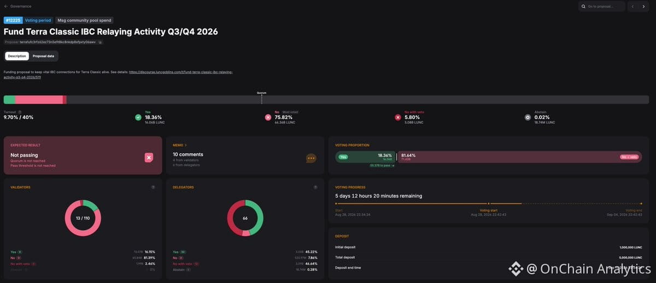656x283 pixels.
Task: Click the No + veto pill in Voting proportion
Action: coord(630,157)
